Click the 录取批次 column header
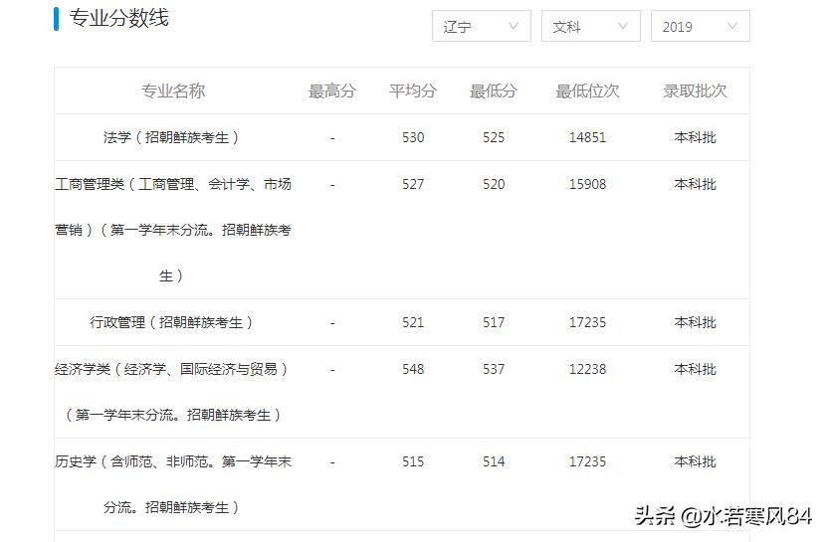 (695, 90)
